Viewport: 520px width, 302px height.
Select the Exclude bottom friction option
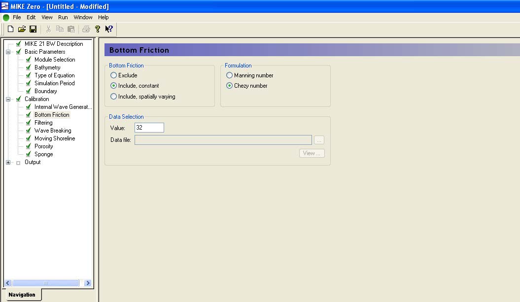[113, 75]
